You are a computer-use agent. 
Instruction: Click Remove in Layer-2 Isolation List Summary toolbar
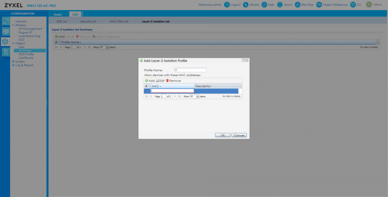pos(83,36)
